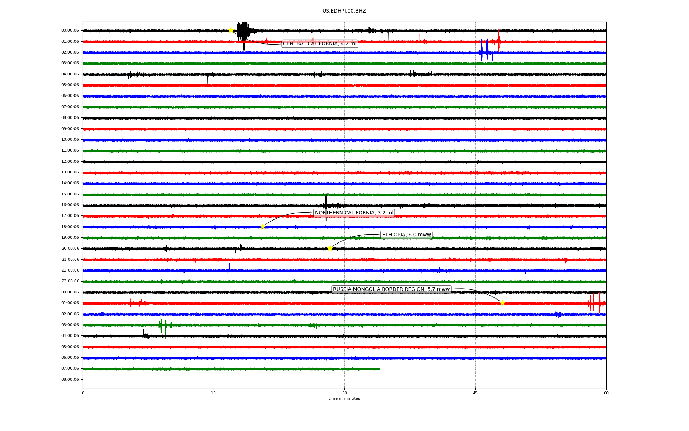Click the Ethiopia earthquake star marker
Image resolution: width=689 pixels, height=431 pixels.
coord(330,248)
